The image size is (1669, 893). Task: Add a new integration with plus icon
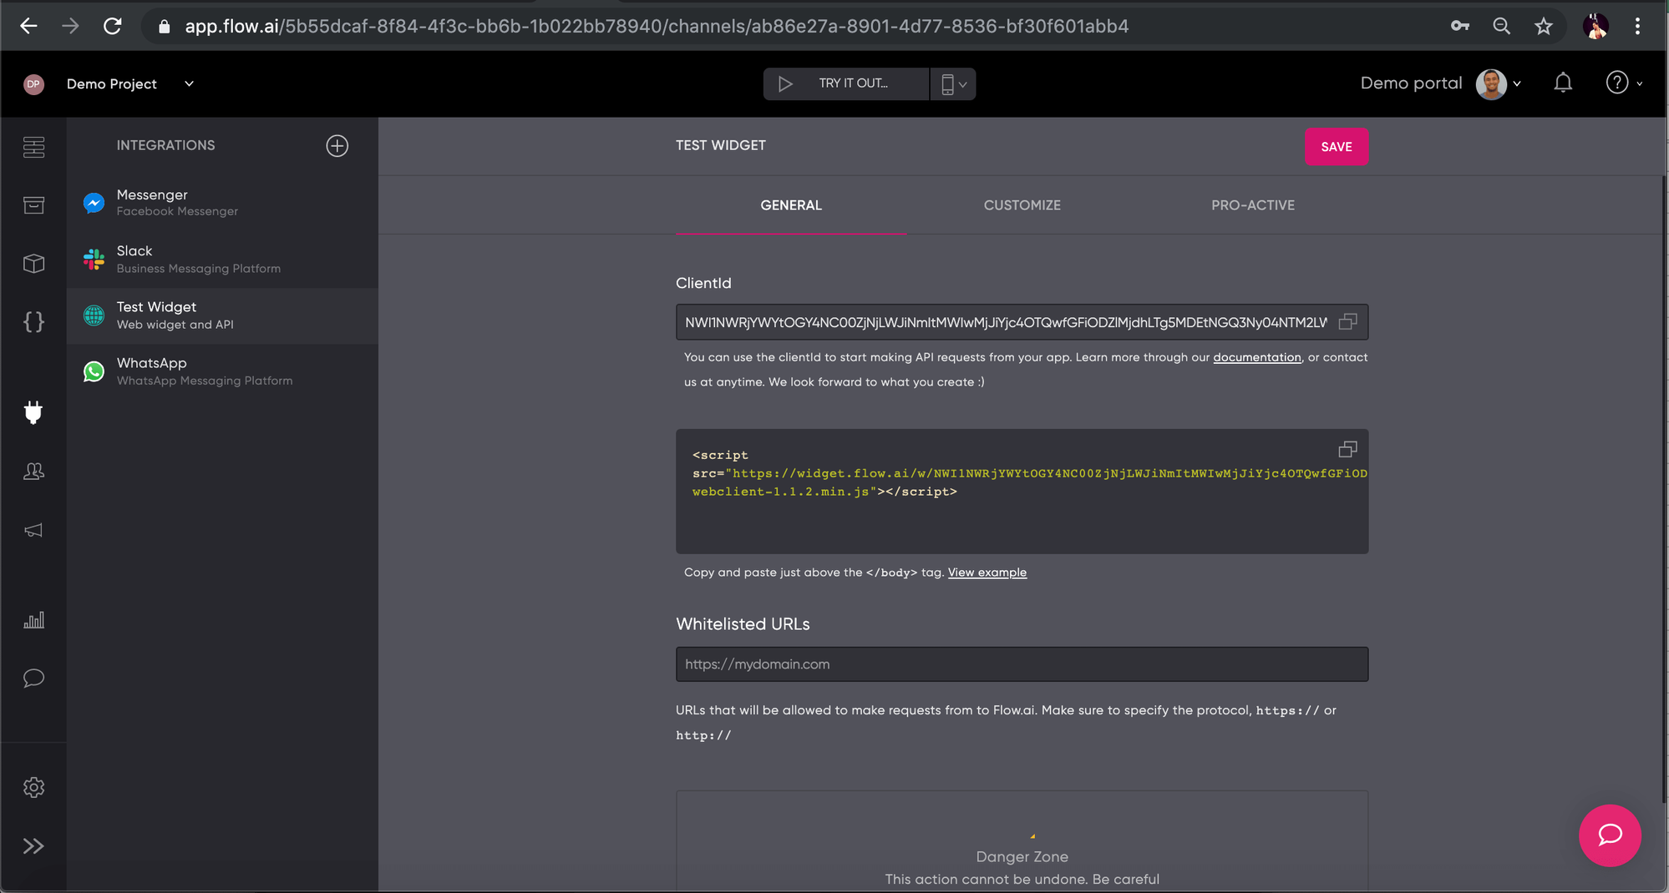click(337, 146)
